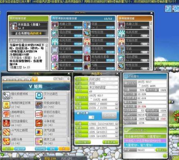Close the character stats window
Viewport: 179px width, 160px height.
point(117,74)
